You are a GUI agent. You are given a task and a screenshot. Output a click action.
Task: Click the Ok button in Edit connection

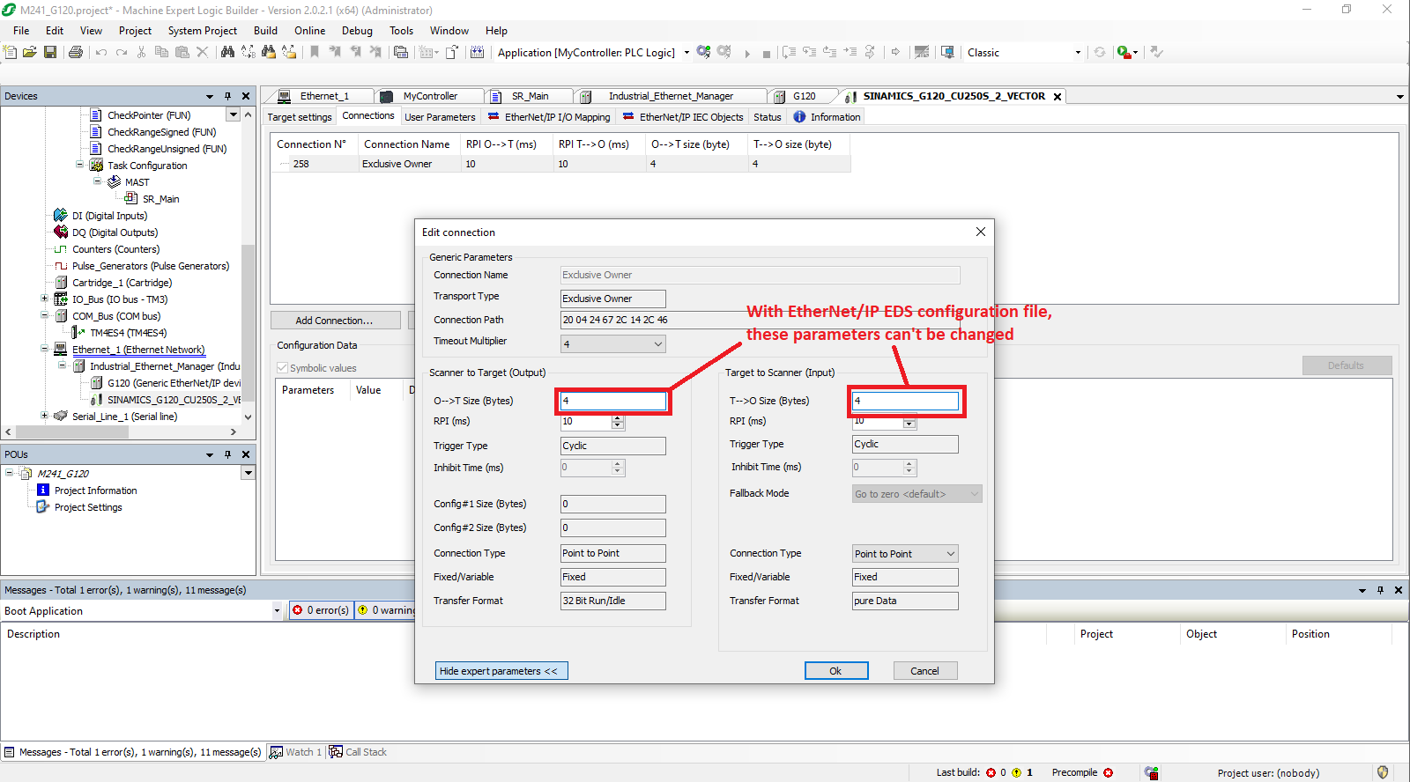tap(835, 671)
